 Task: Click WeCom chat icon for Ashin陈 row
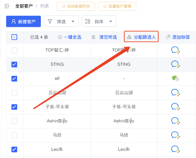tap(176, 121)
